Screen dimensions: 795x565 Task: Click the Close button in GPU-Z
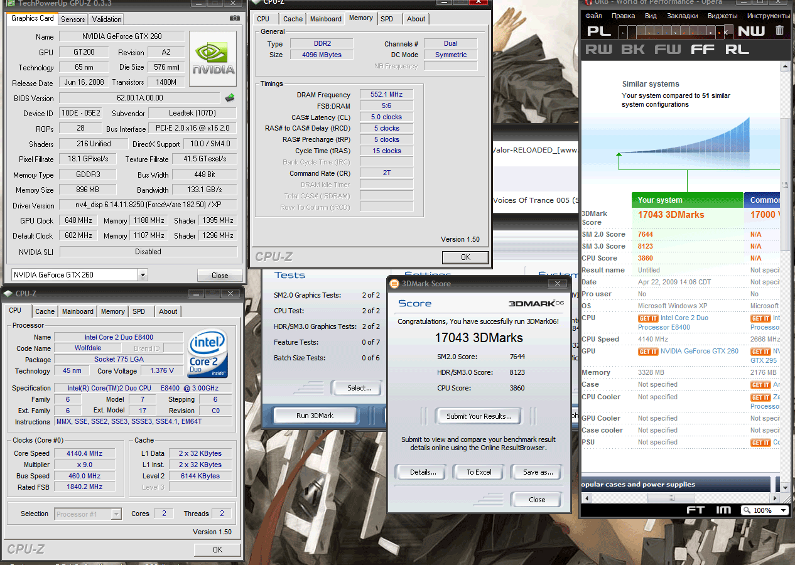[x=220, y=275]
